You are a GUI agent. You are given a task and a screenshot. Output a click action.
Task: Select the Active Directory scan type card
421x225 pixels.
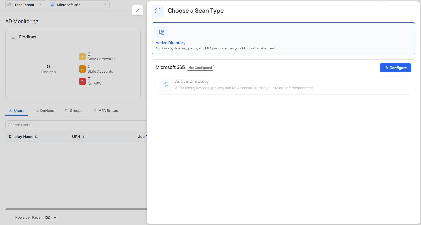click(x=283, y=38)
